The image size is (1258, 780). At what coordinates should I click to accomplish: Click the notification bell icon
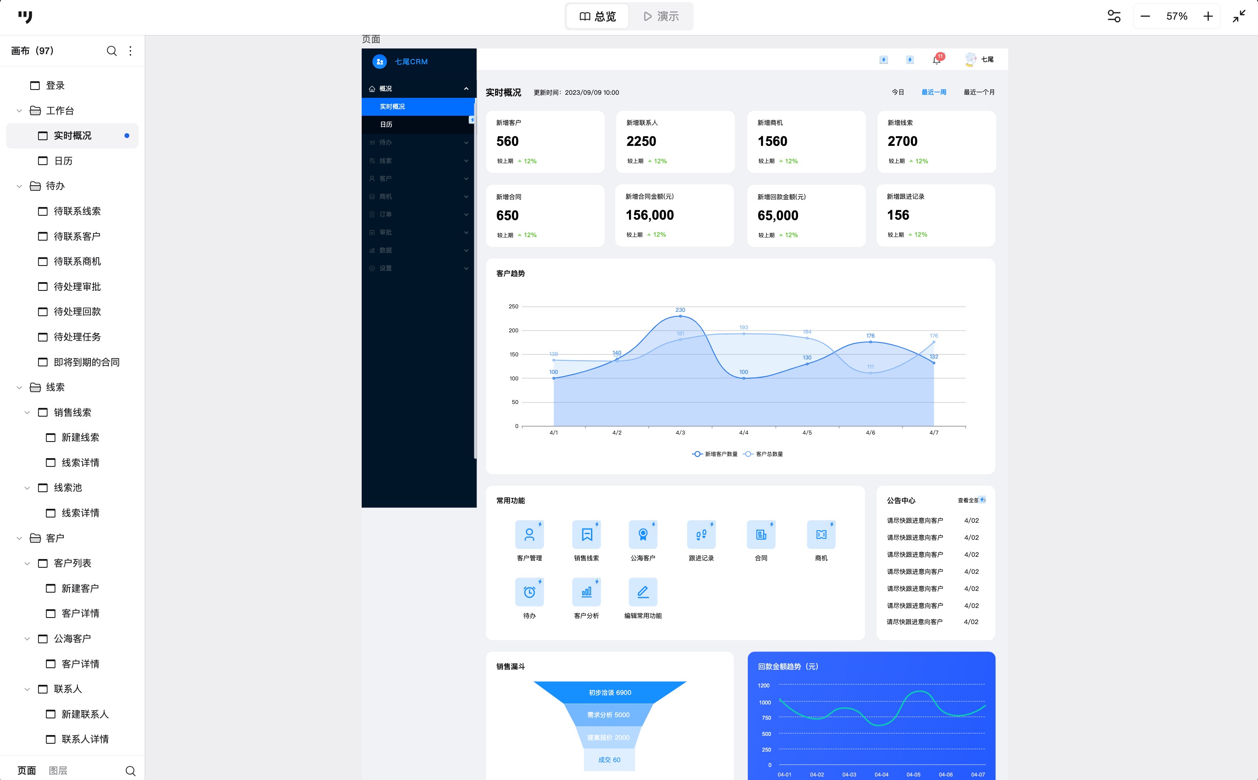(x=937, y=60)
